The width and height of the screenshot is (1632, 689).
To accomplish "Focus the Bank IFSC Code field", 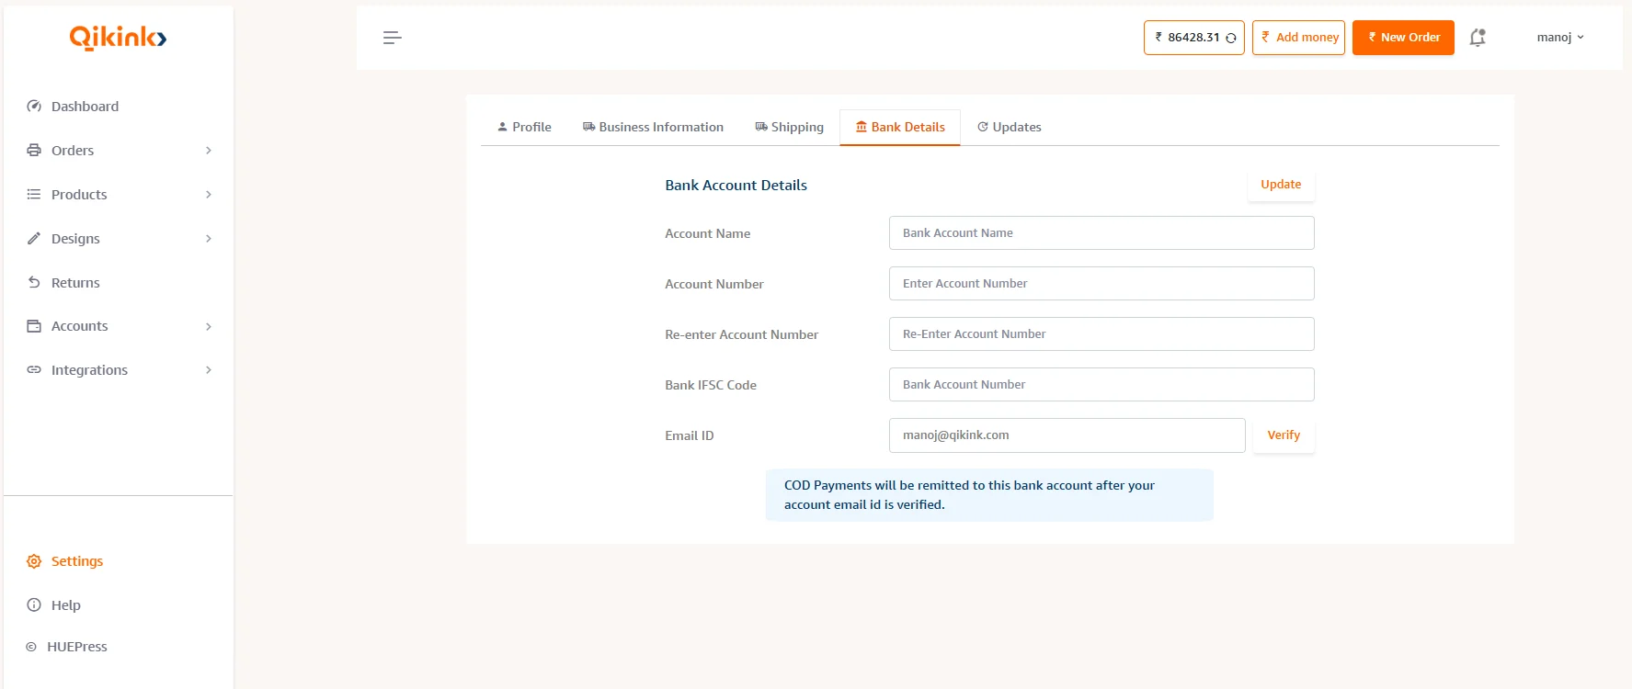I will coord(1101,385).
